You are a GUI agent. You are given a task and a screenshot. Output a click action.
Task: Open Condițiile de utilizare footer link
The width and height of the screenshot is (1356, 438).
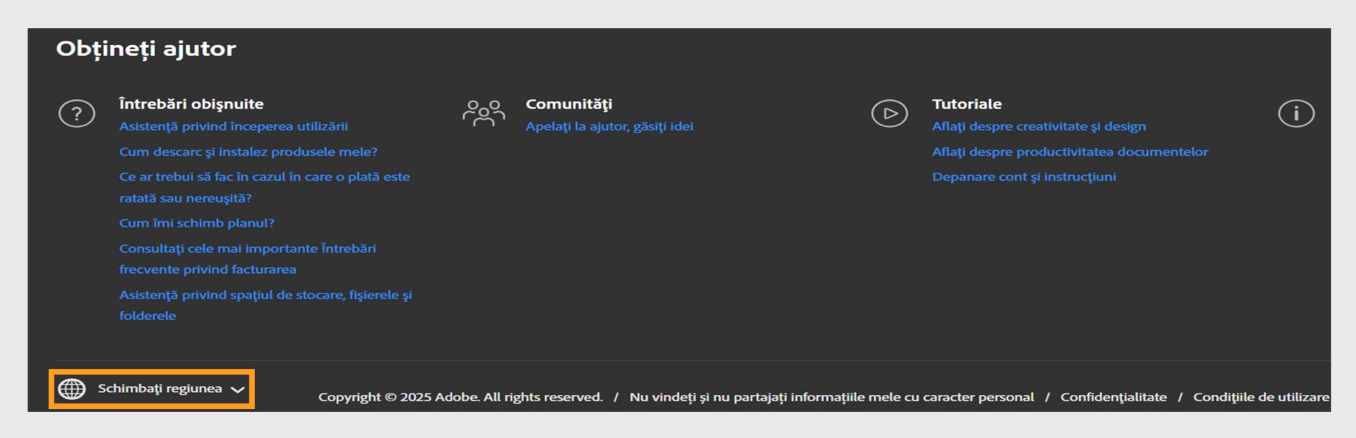(1261, 397)
